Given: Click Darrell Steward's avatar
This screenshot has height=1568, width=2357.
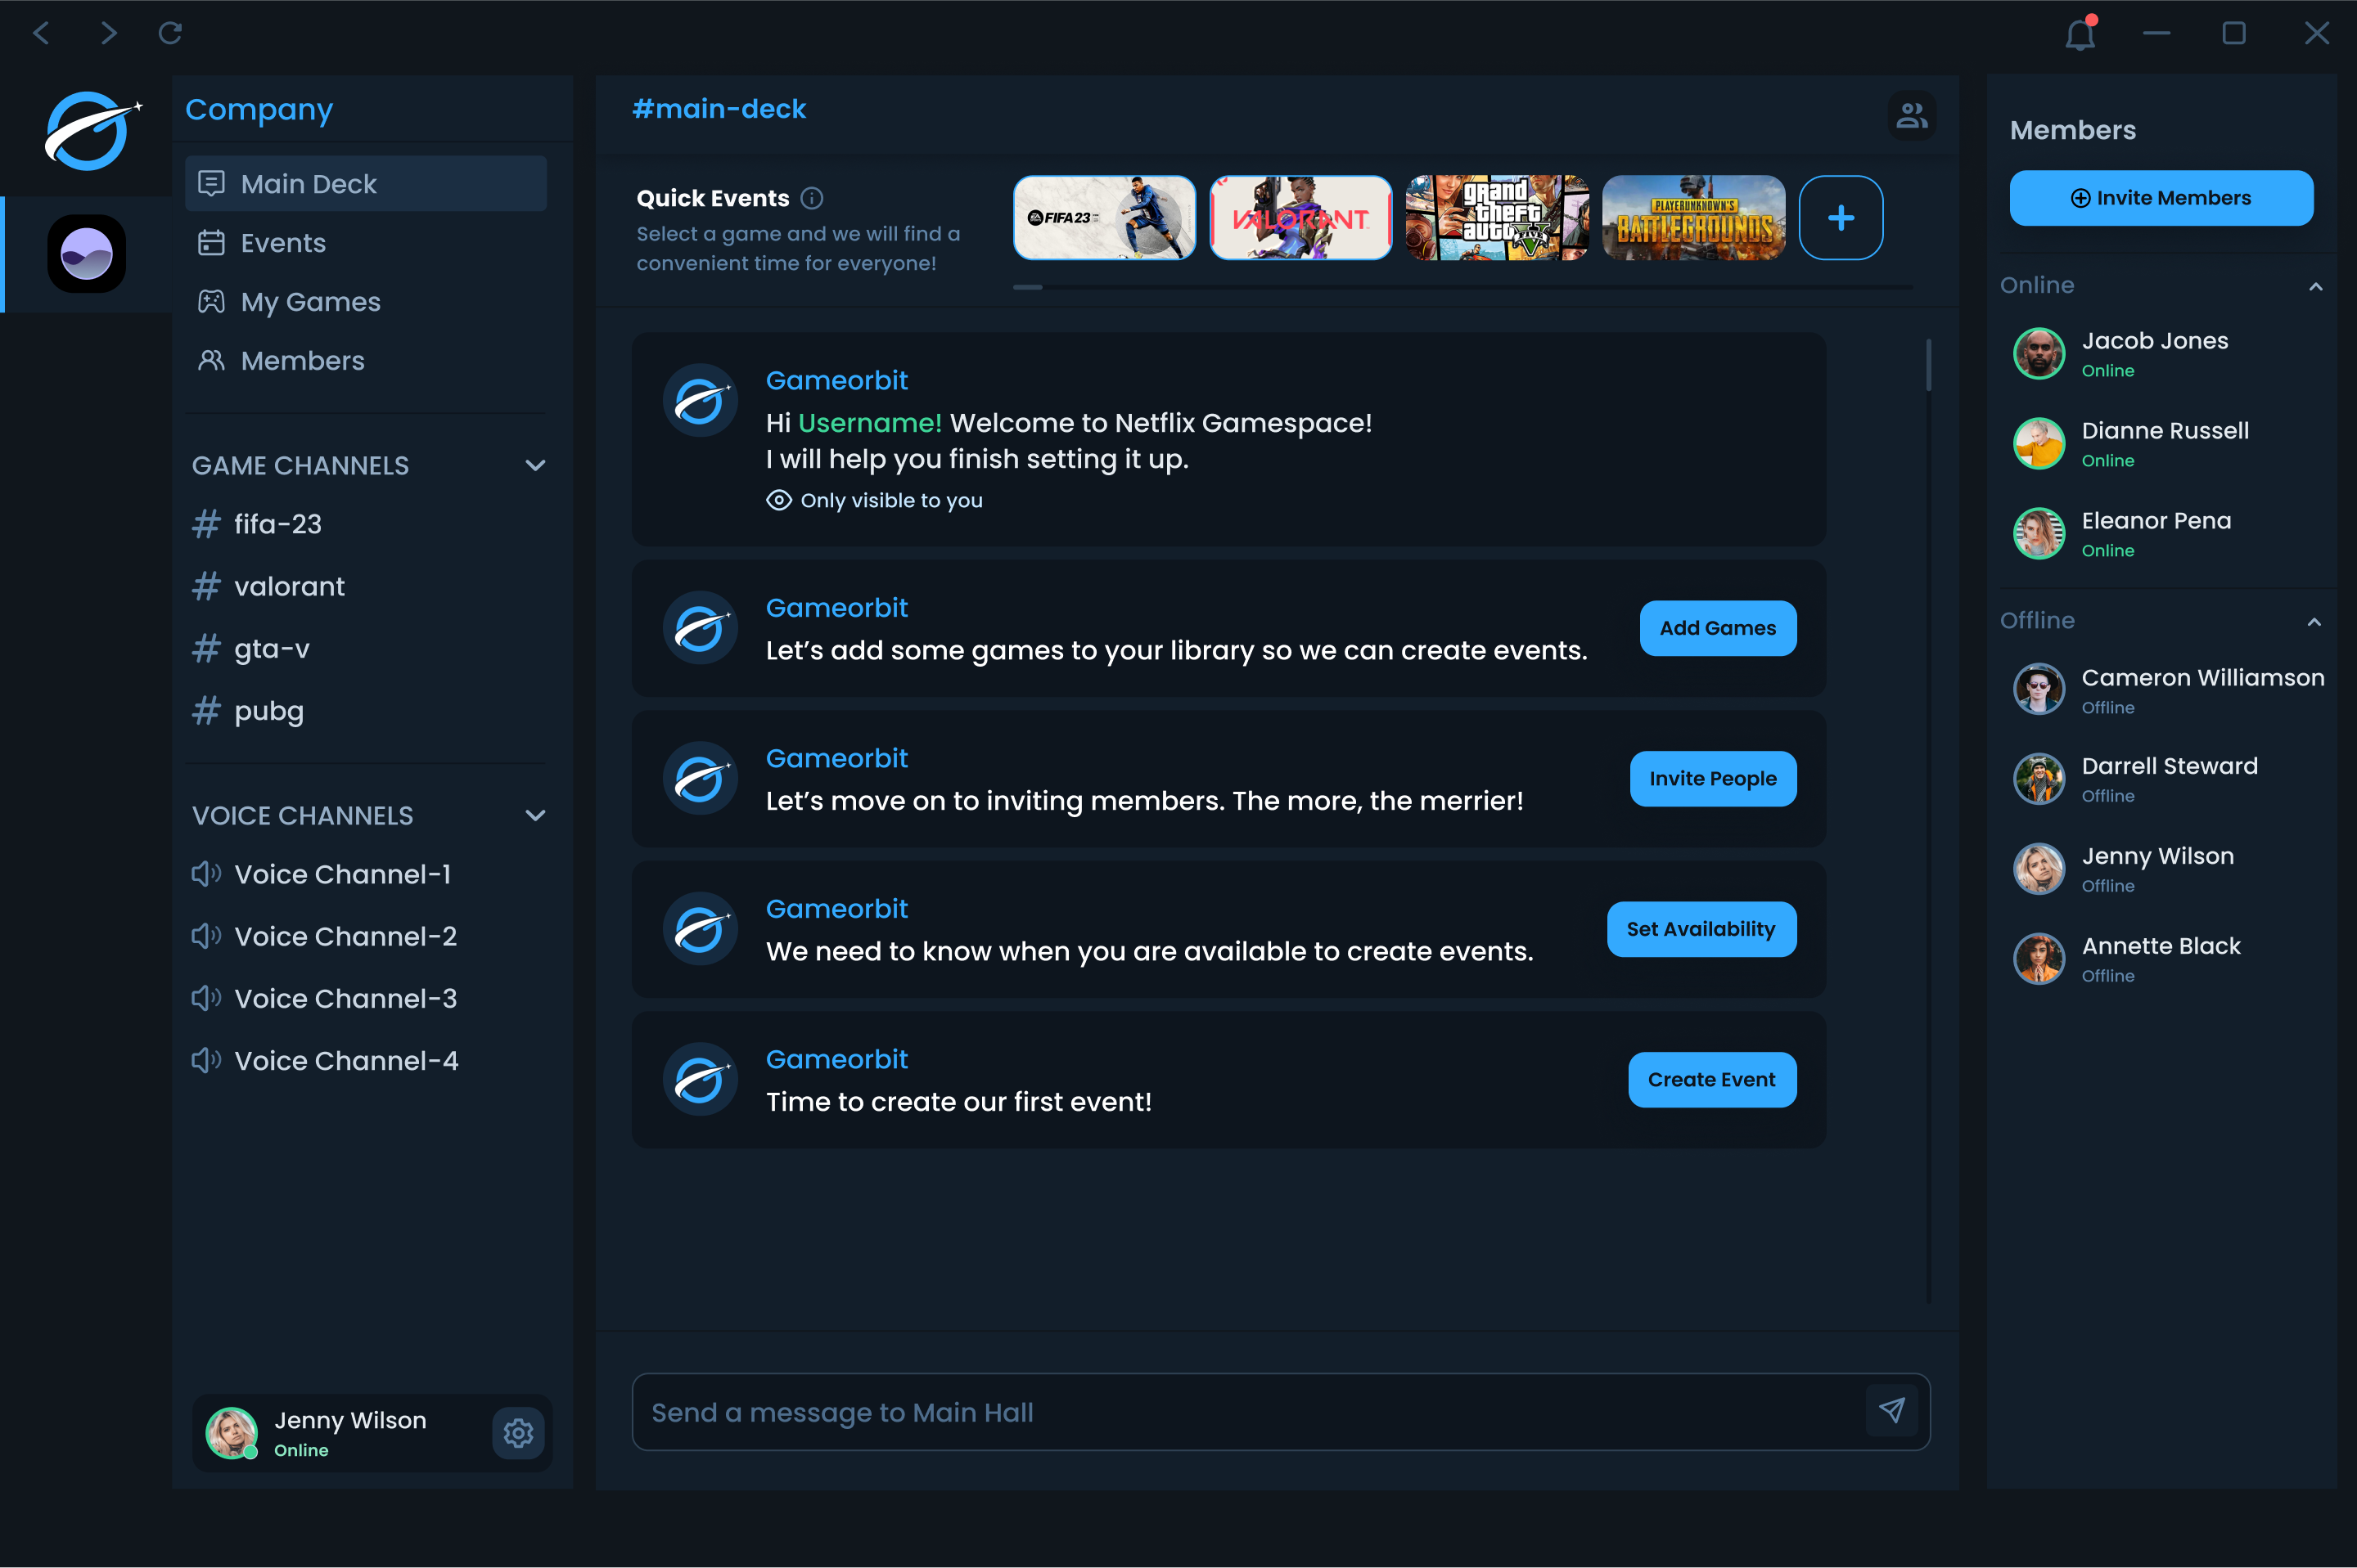Looking at the screenshot, I should tap(2039, 779).
